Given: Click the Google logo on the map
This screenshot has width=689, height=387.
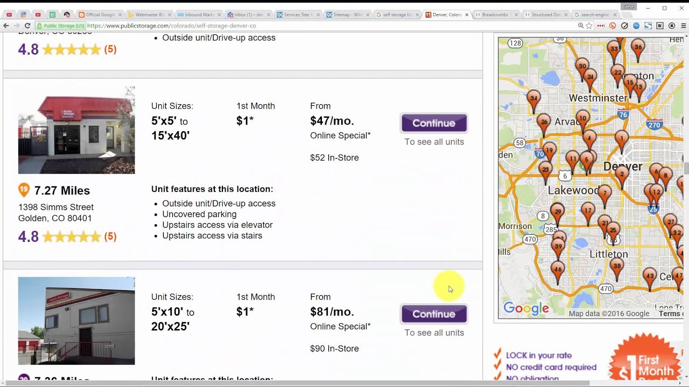Looking at the screenshot, I should [526, 309].
